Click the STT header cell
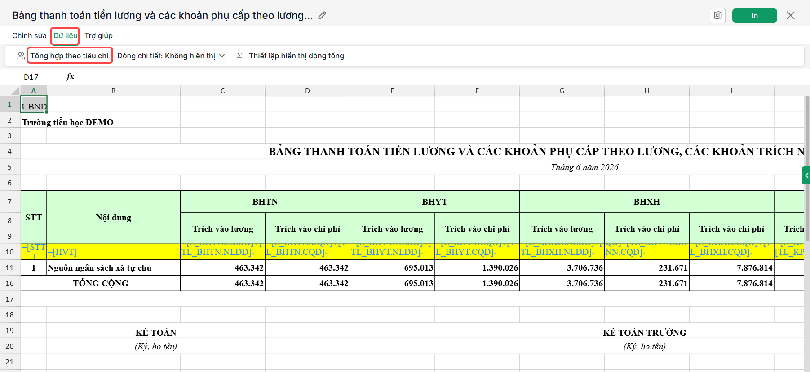Screen dimensions: 810x372 click(34, 217)
